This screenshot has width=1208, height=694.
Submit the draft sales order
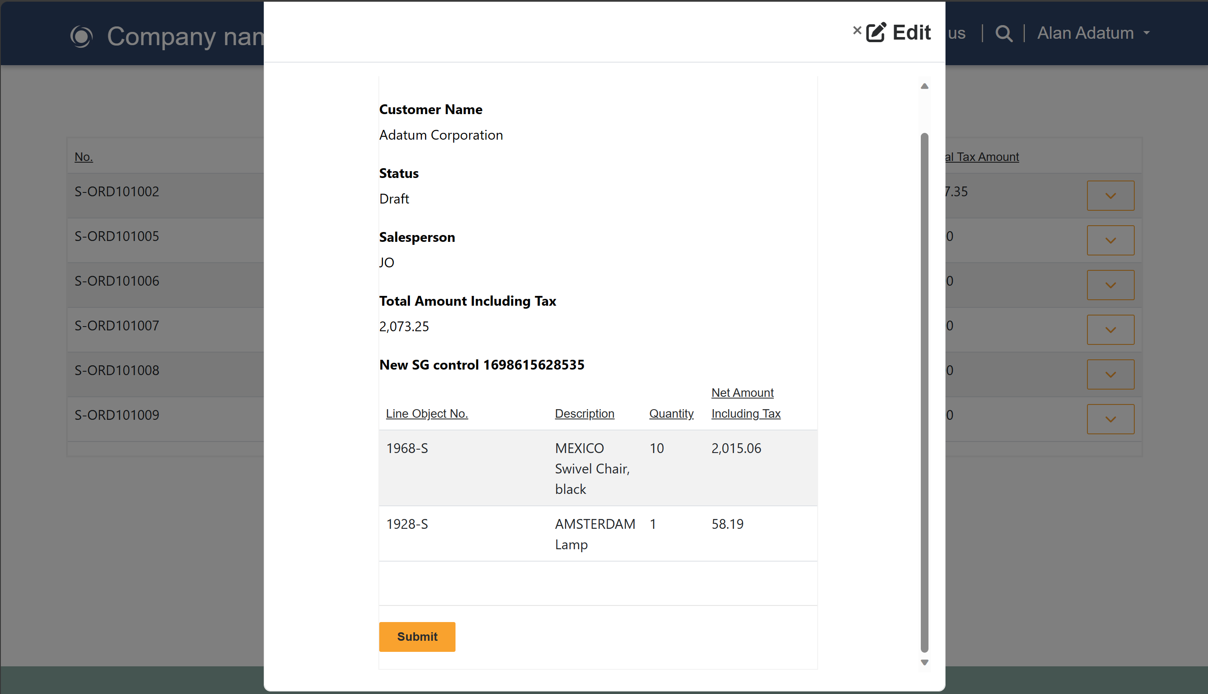[417, 637]
